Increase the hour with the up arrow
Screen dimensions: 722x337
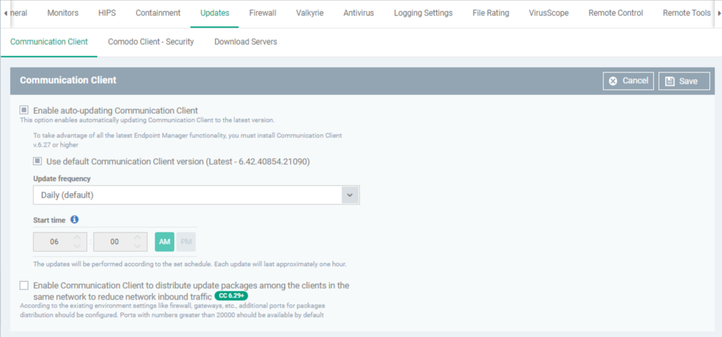[78, 238]
